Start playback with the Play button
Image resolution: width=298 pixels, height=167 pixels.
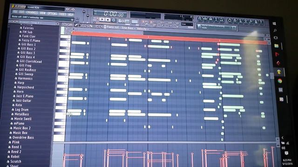point(102,19)
